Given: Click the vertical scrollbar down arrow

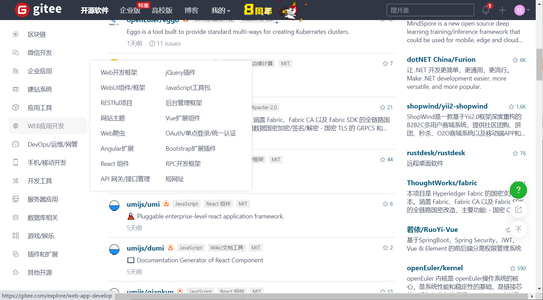Looking at the screenshot, I should (x=539, y=289).
